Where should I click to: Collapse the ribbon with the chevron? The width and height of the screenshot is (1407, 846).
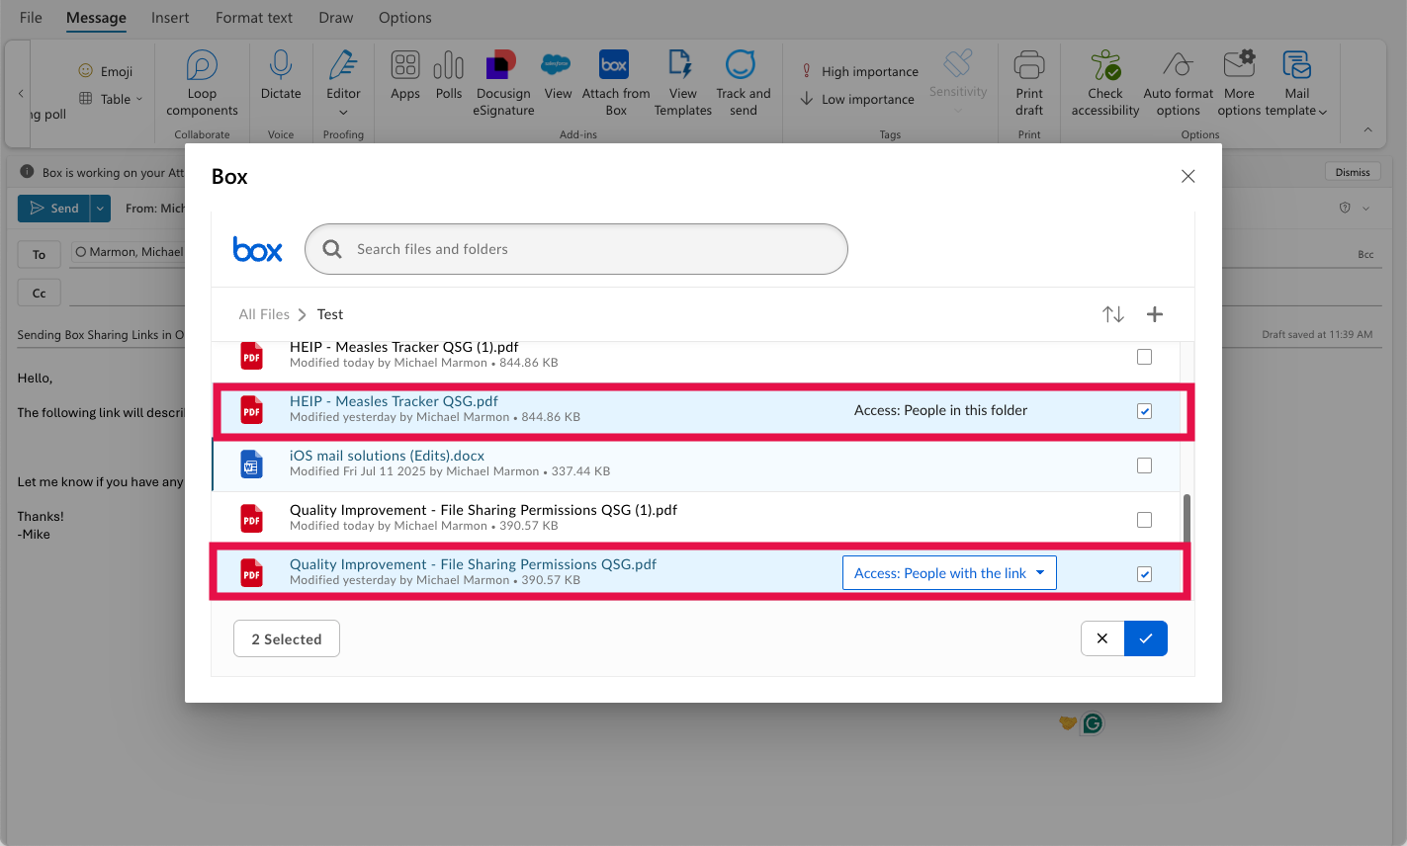pos(1367,129)
